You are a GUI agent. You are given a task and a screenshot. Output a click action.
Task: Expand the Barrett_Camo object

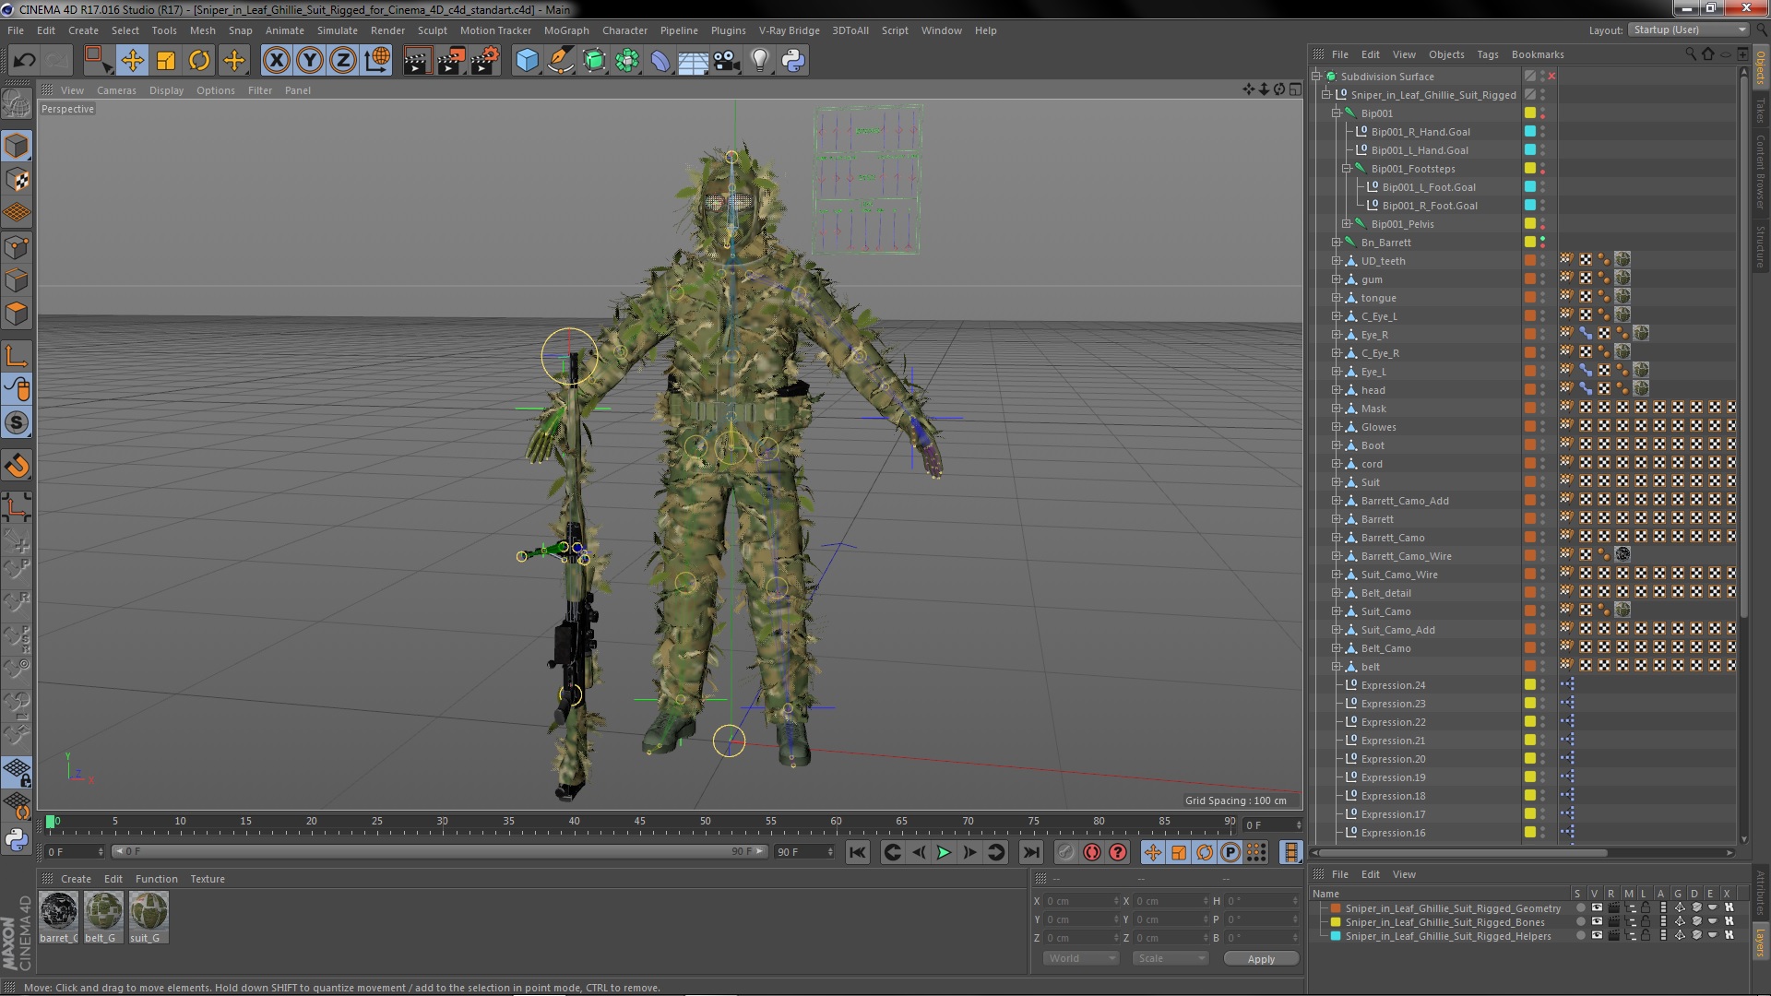[1337, 538]
